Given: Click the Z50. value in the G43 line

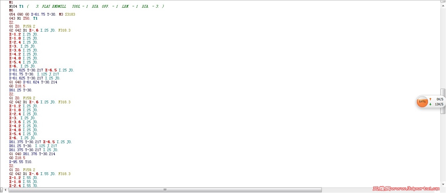Looking at the screenshot, I should 27,18.
